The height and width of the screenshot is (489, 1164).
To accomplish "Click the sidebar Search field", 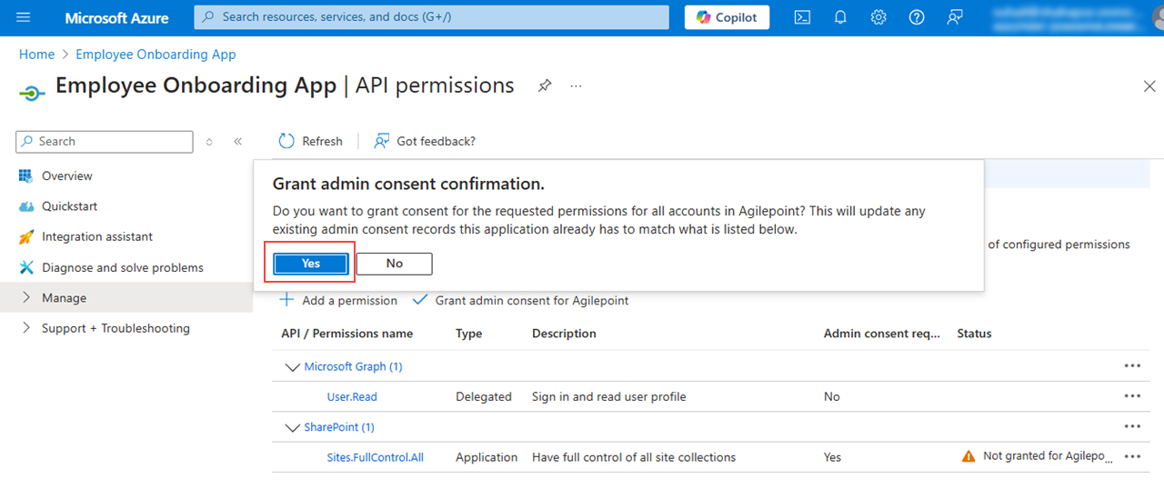I will point(105,142).
